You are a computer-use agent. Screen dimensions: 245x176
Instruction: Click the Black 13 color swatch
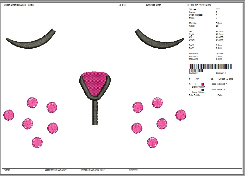tap(203, 89)
